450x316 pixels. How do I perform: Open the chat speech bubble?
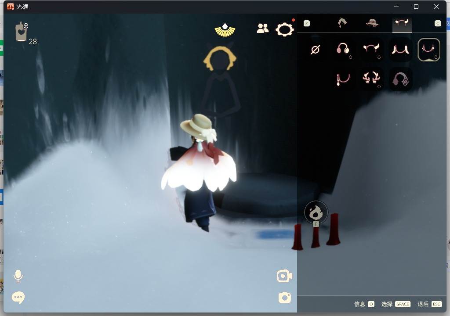coord(18,298)
